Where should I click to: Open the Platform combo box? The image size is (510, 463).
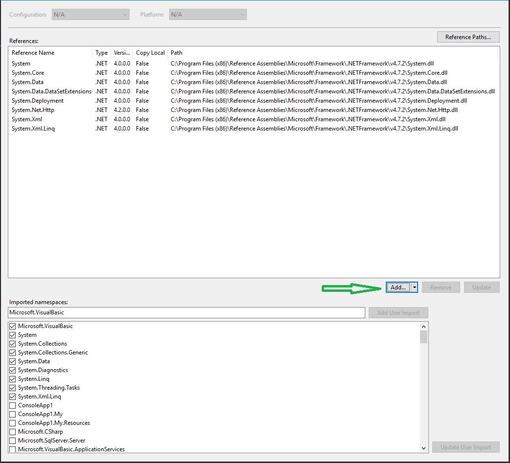point(208,15)
